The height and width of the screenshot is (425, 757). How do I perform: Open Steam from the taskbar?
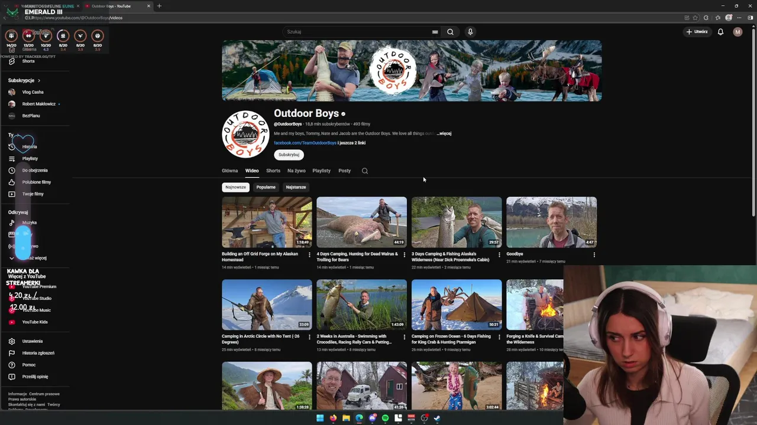click(x=437, y=418)
